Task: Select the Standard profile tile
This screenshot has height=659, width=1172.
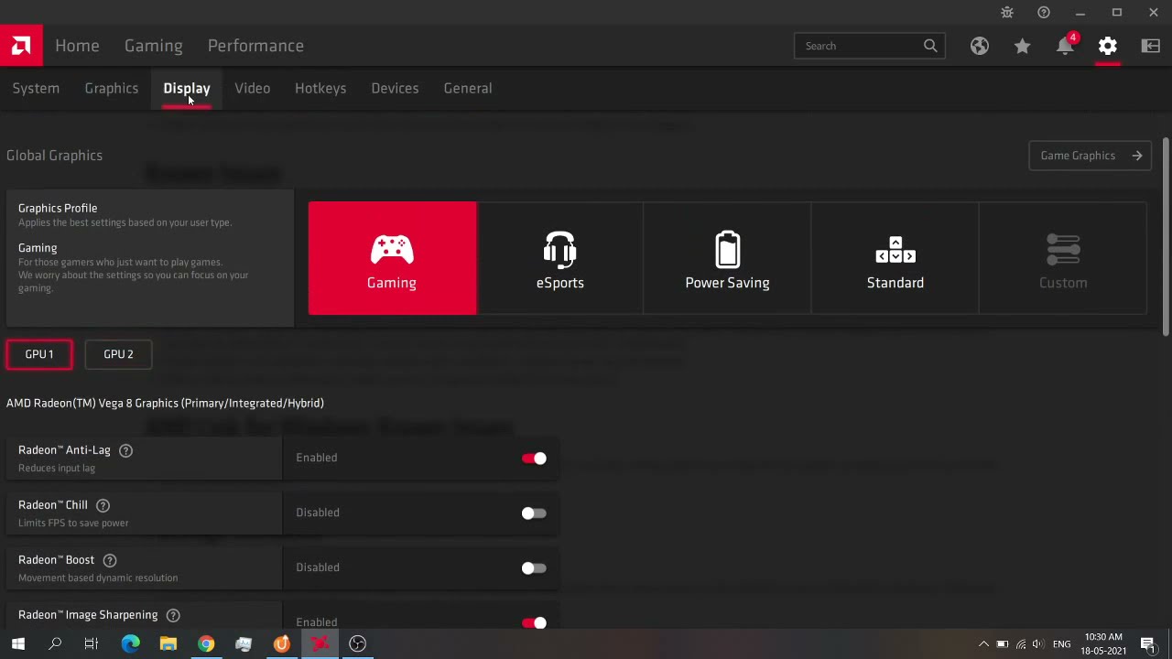Action: [895, 258]
